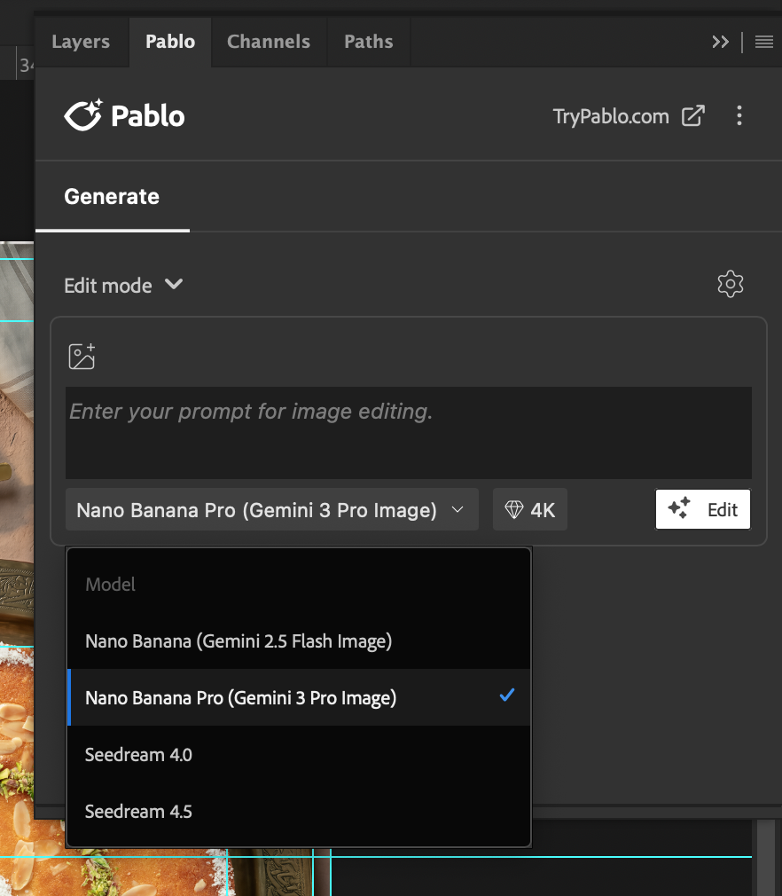Image resolution: width=782 pixels, height=896 pixels.
Task: Switch to the Layers tab
Action: tap(81, 41)
